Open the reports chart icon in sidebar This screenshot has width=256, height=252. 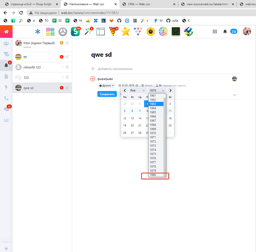(x=6, y=120)
